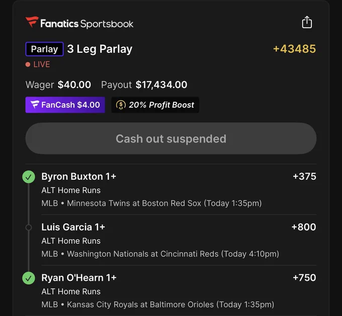Click the payout amount $17,434.00
The width and height of the screenshot is (342, 316).
tap(161, 85)
